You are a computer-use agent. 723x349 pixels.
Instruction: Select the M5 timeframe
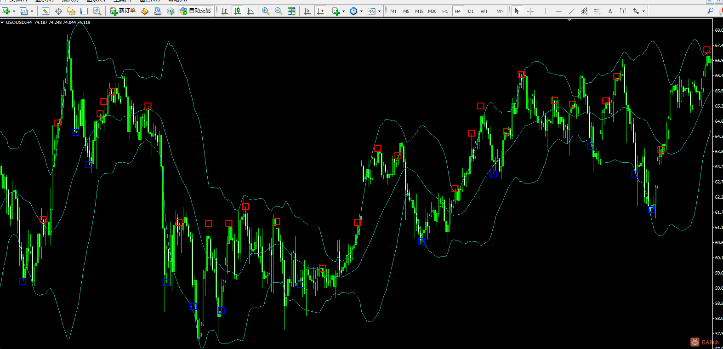coord(406,11)
